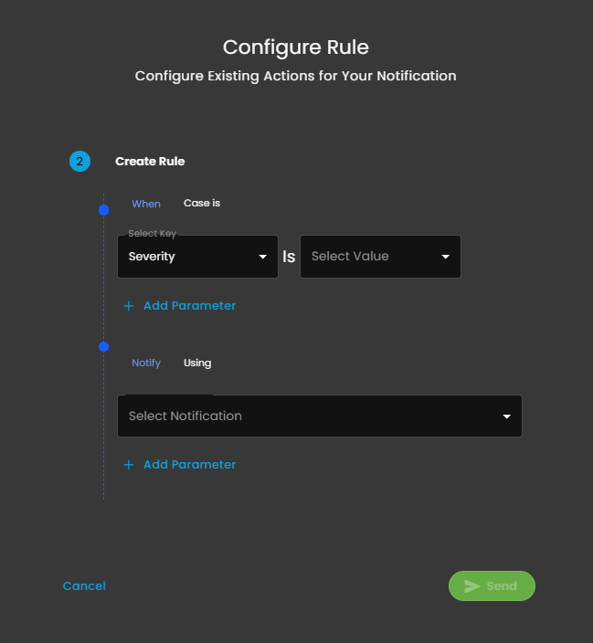This screenshot has height=643, width=593.
Task: Click the plus icon under the Notify section
Action: [129, 465]
